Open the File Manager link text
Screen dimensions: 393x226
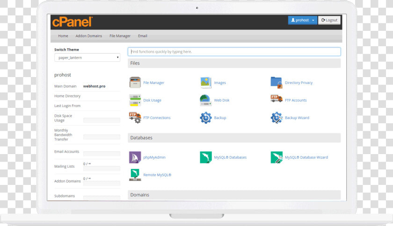click(153, 83)
